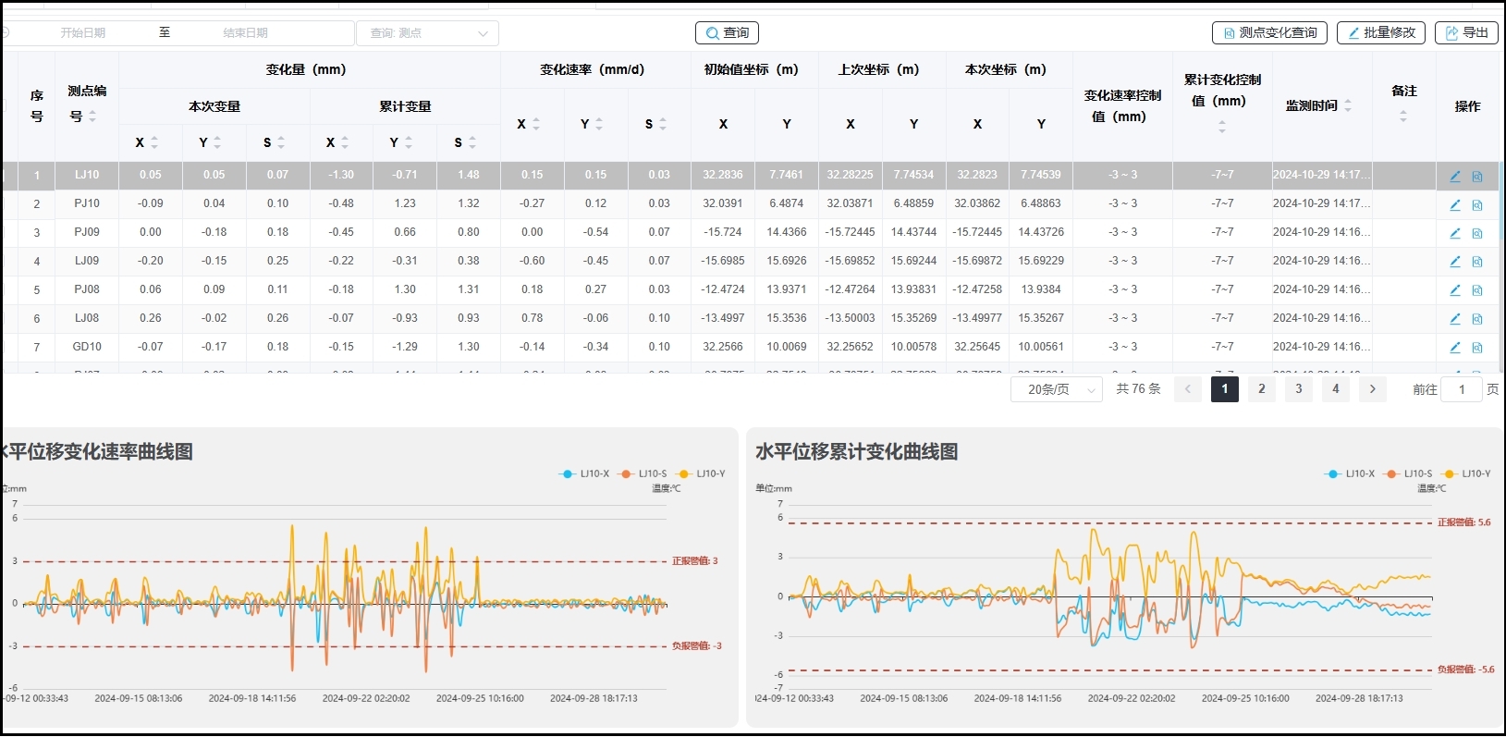Viewport: 1506px width, 737px height.
Task: Sort by 监测时间 using its sort arrows
Action: [1348, 106]
